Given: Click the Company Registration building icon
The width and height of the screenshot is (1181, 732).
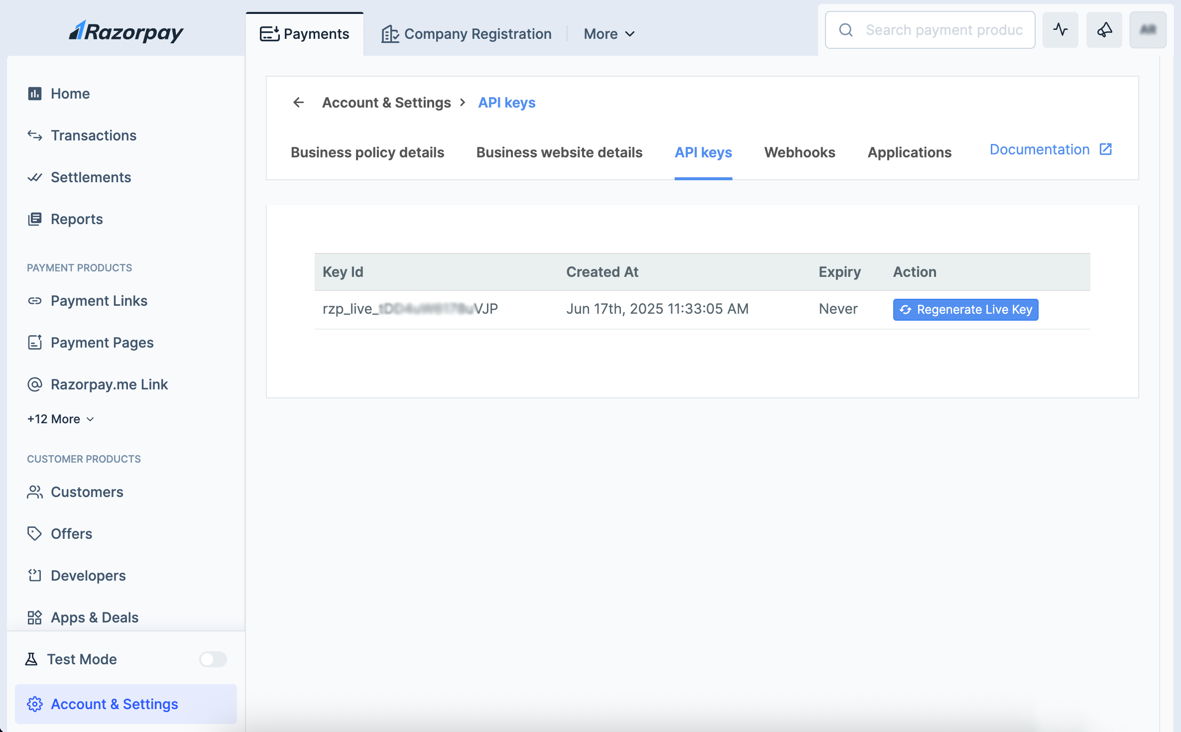Looking at the screenshot, I should (390, 34).
